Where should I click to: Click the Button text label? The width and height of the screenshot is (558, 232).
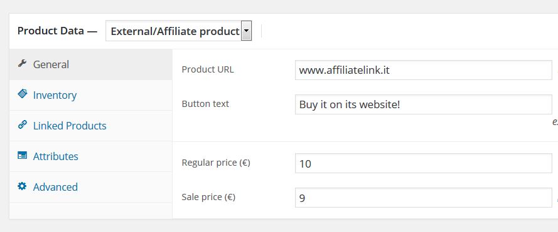[x=205, y=104]
